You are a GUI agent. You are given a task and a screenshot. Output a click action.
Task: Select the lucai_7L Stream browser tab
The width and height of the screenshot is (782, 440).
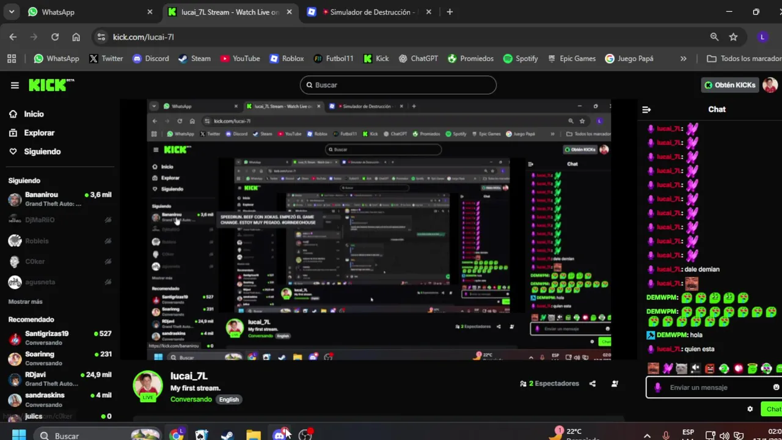click(230, 12)
